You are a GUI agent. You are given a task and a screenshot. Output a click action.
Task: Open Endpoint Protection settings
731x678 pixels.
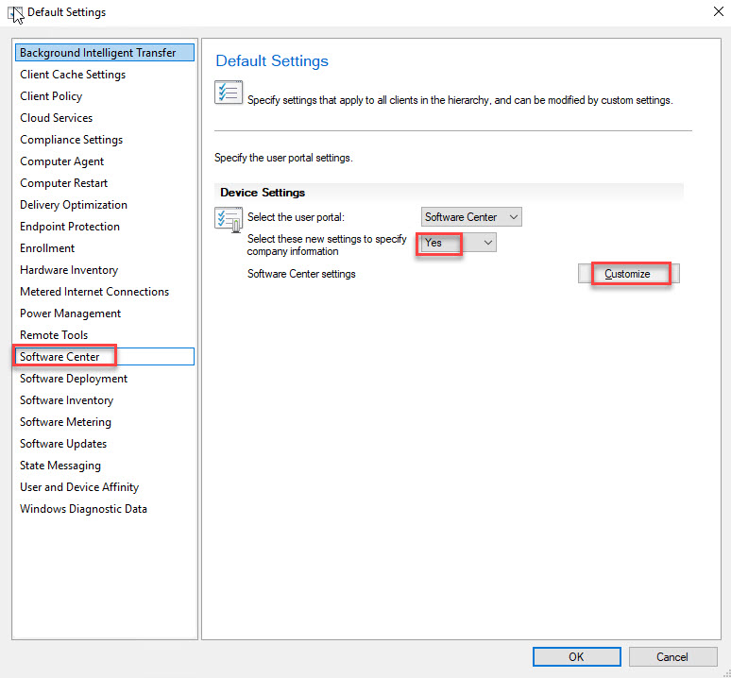[70, 227]
